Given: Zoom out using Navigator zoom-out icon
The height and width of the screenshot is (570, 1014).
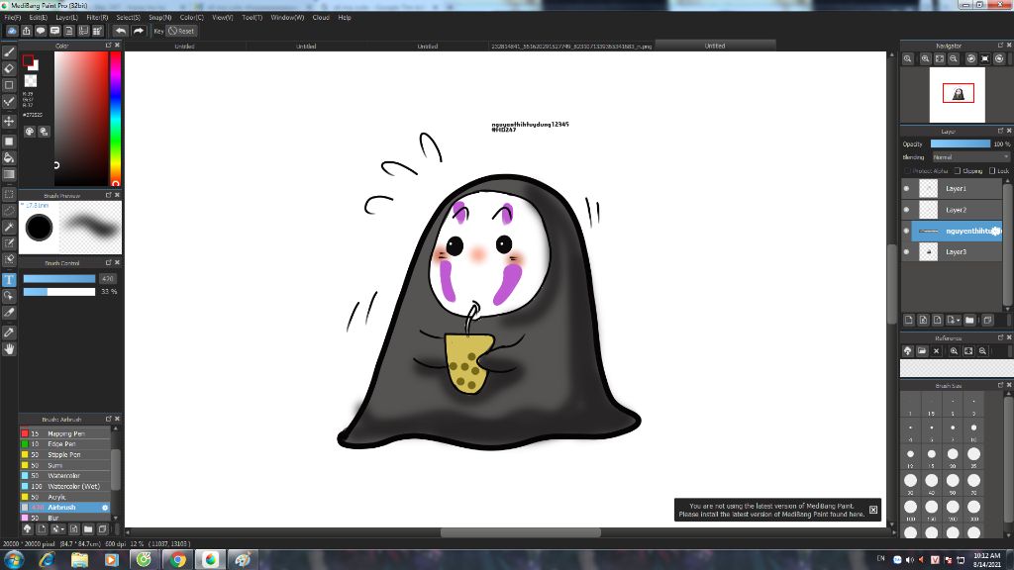Looking at the screenshot, I should coord(954,58).
